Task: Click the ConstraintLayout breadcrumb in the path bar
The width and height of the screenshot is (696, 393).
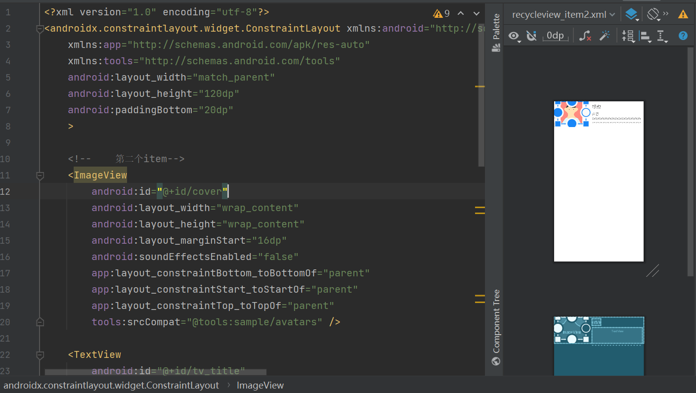Action: pyautogui.click(x=111, y=385)
